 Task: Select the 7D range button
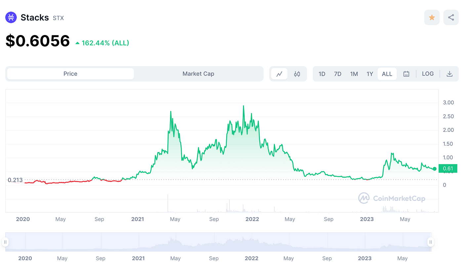[338, 74]
